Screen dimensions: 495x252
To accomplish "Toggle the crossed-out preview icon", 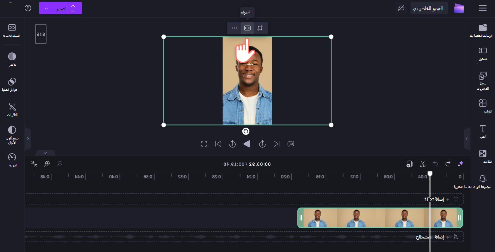I will tap(291, 144).
